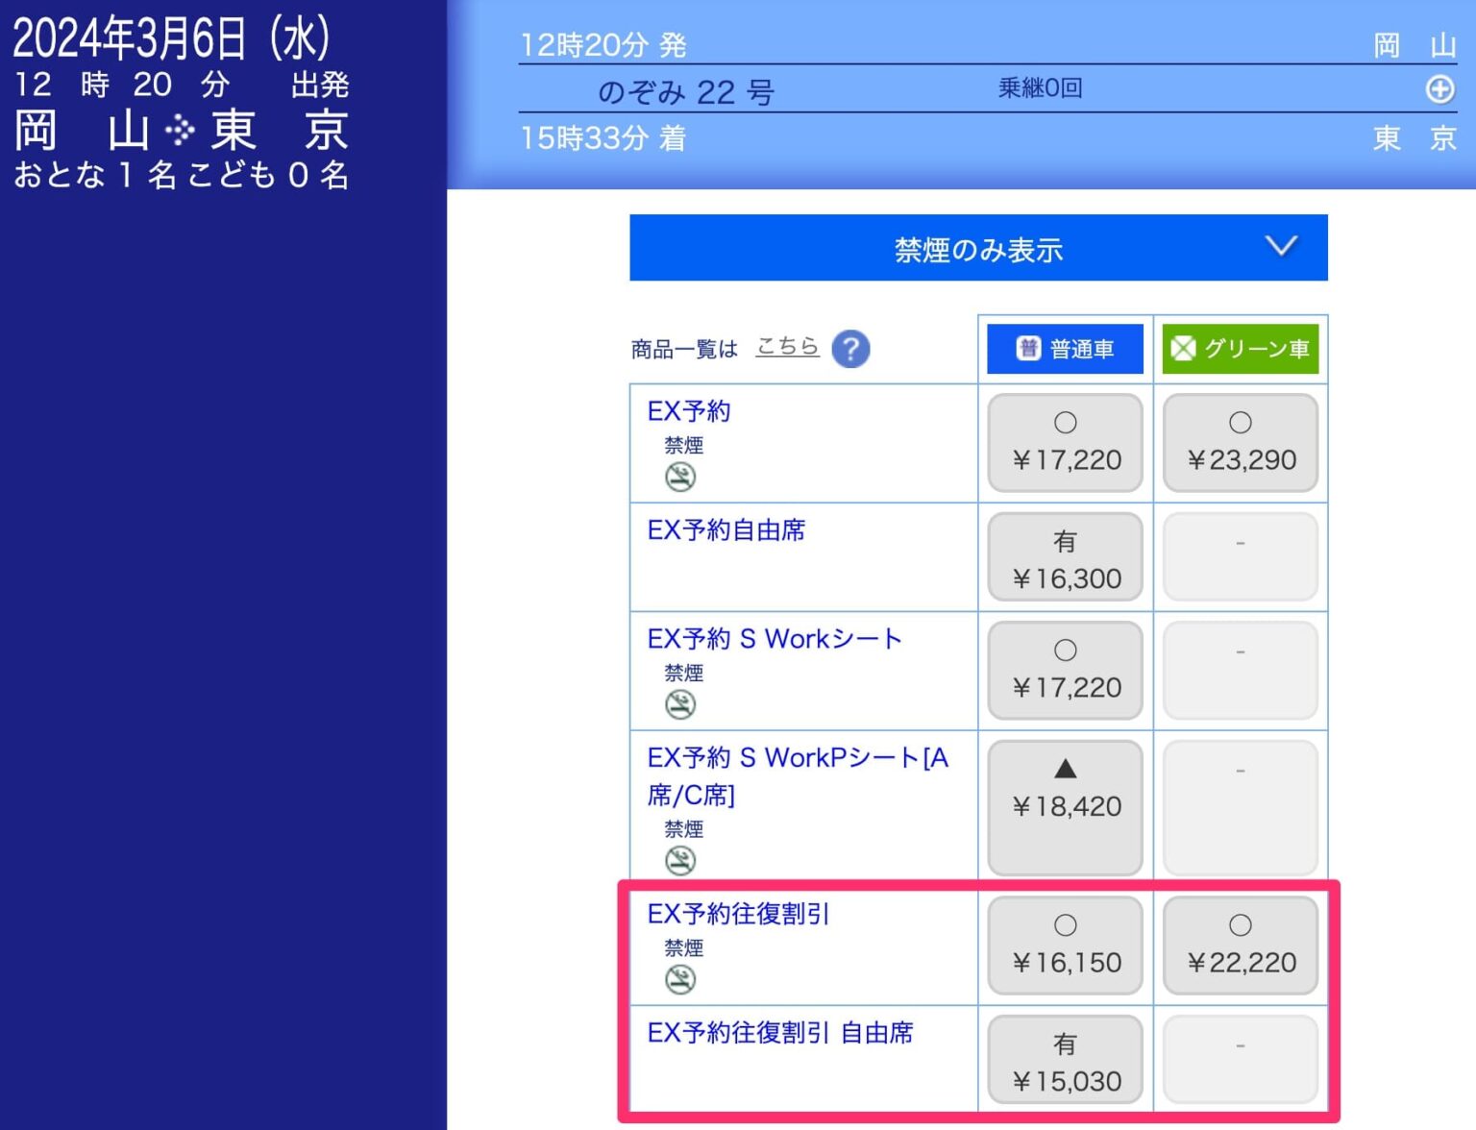Click the no-smoking icon under S WorkPシート
Image resolution: width=1476 pixels, height=1130 pixels.
pyautogui.click(x=680, y=861)
